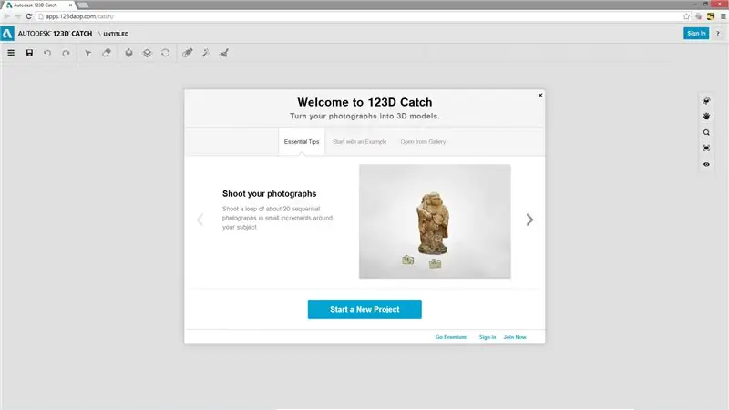Open the hamburger main menu
The image size is (729, 410).
click(11, 53)
